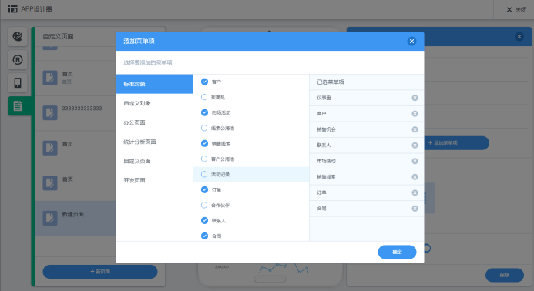Click the circled R icon in sidebar
Viewport: 534px width, 291px height.
coord(18,59)
